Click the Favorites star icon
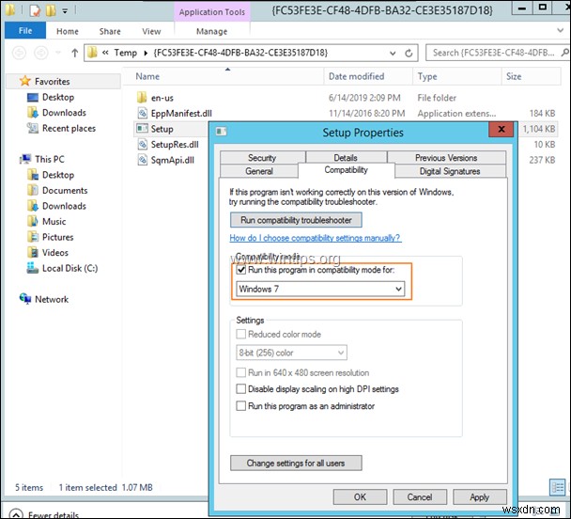The image size is (571, 519). pos(24,81)
